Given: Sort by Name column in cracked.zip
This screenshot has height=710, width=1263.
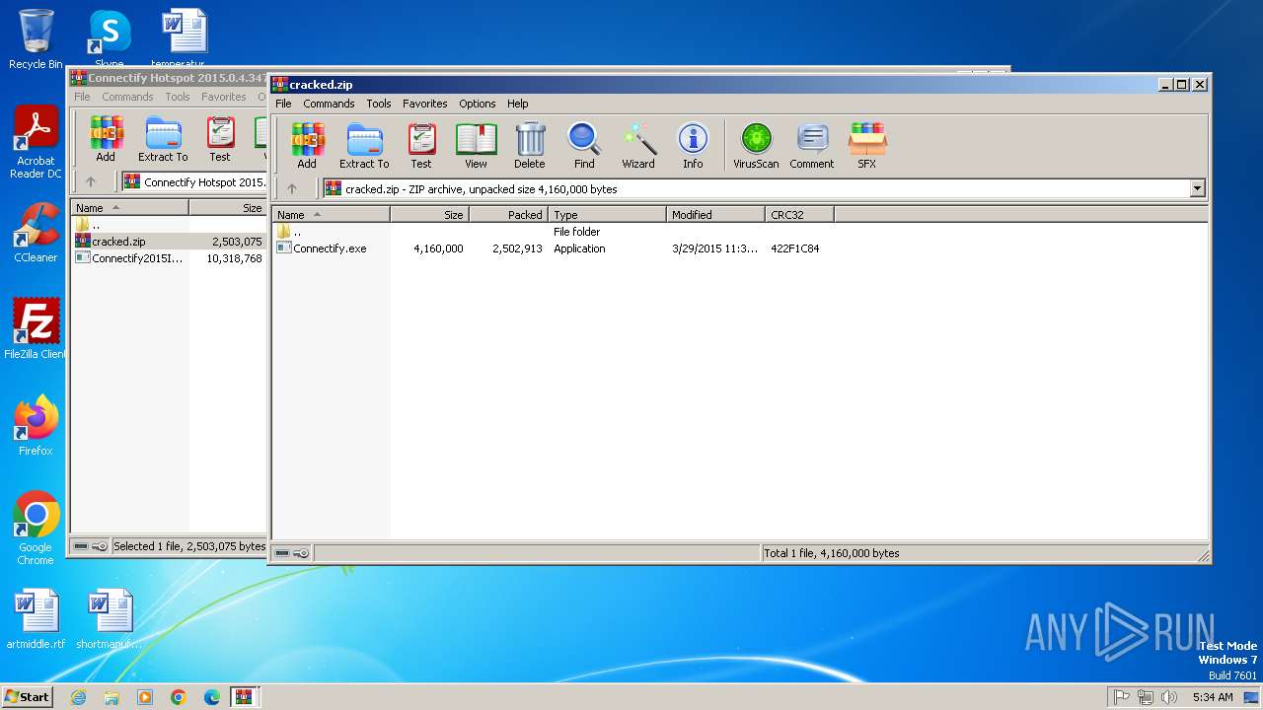Looking at the screenshot, I should click(x=331, y=214).
